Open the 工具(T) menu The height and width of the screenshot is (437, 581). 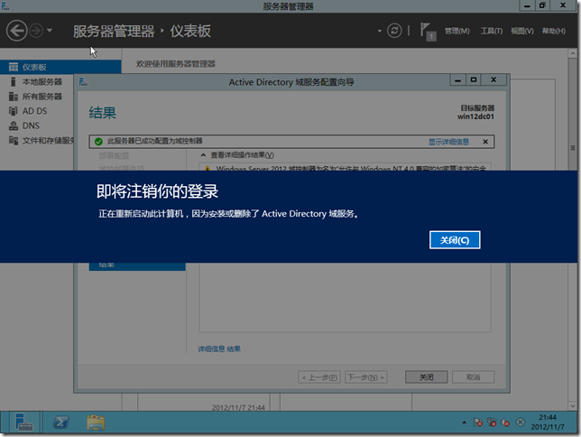pos(492,32)
